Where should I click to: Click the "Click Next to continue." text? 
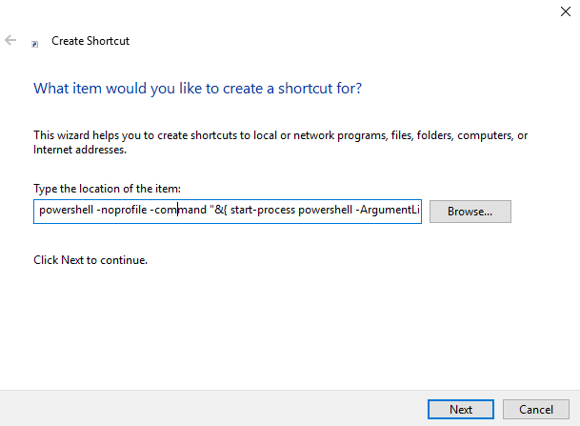click(90, 259)
